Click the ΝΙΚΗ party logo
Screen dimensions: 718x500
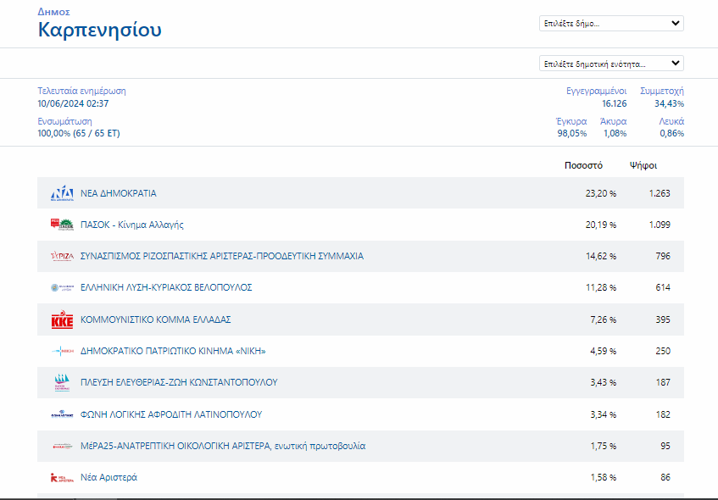(x=62, y=351)
